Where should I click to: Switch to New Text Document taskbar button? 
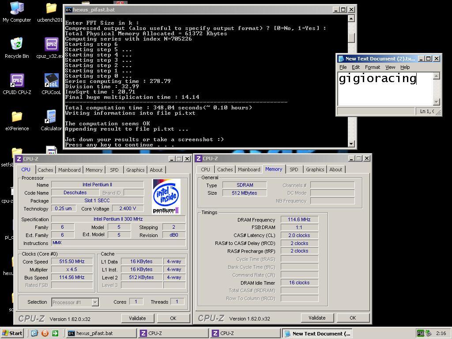pyautogui.click(x=317, y=333)
